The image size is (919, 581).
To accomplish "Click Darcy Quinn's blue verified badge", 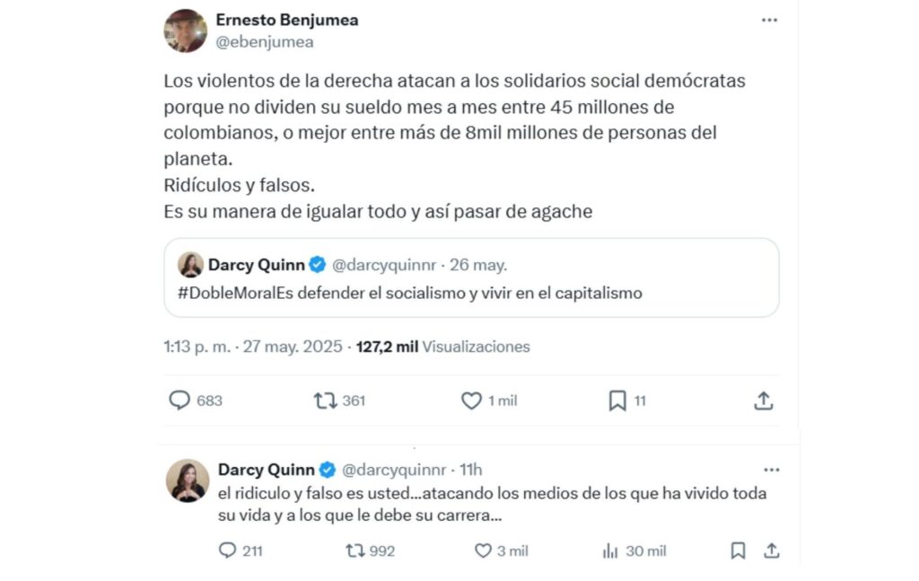I will (325, 469).
